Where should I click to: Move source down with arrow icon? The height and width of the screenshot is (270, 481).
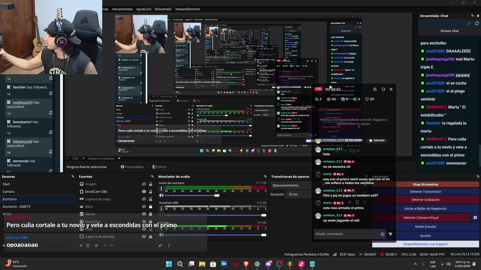coord(112,246)
